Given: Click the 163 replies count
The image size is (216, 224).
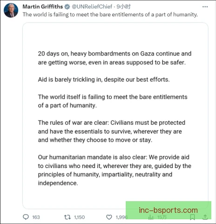Looking at the screenshot, I should click(x=36, y=217).
